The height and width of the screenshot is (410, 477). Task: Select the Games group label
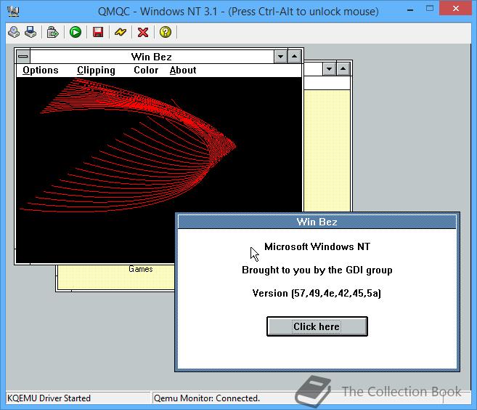(141, 269)
